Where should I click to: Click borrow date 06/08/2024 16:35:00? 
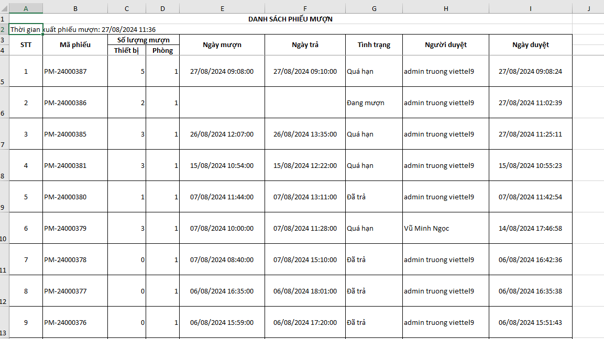point(222,291)
